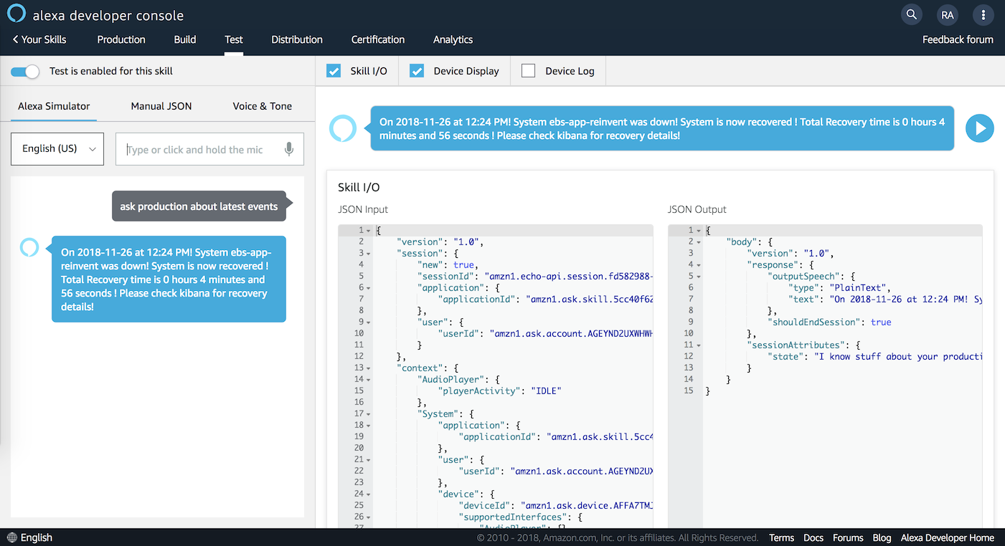Open the Production skill tab
1005x546 pixels.
[x=121, y=39]
